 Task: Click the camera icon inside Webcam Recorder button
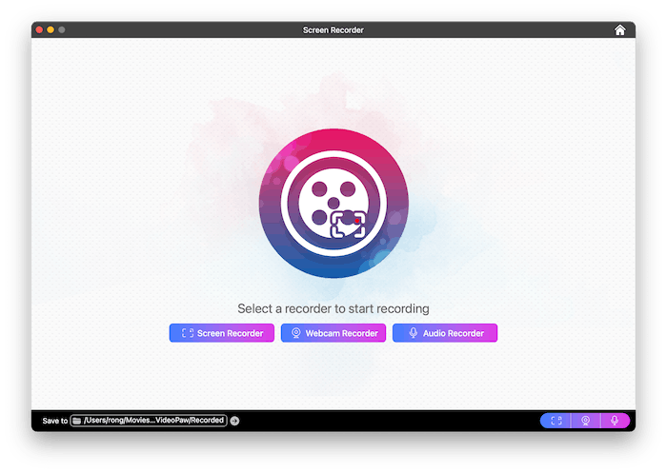tap(296, 333)
